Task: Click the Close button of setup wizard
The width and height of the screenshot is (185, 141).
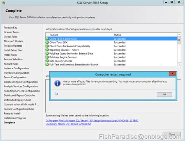Action: tap(172, 134)
